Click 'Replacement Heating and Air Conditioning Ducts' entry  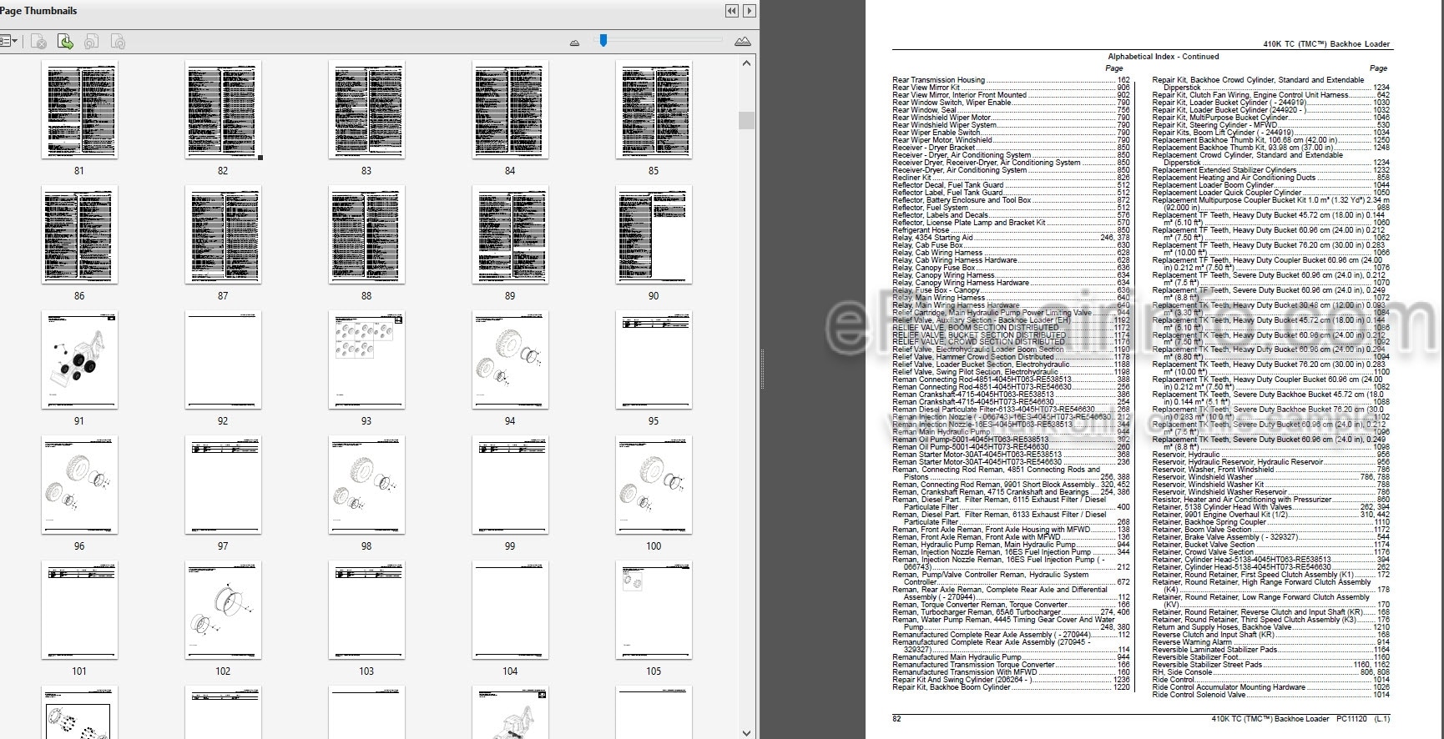1234,178
